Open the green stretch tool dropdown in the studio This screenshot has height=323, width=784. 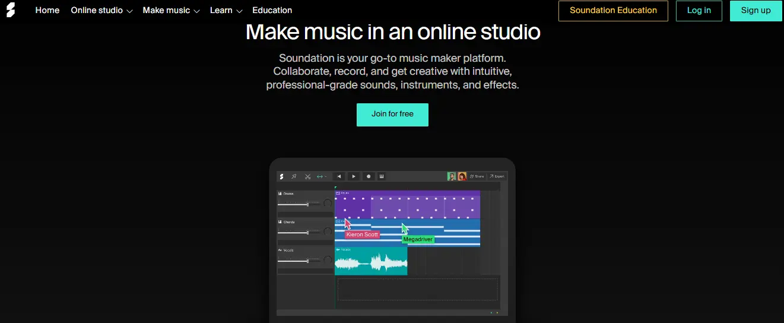click(x=321, y=176)
